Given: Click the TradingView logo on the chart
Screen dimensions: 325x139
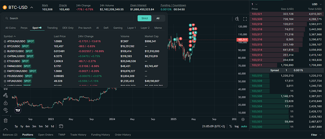Looking at the screenshot, I should click(18, 110).
